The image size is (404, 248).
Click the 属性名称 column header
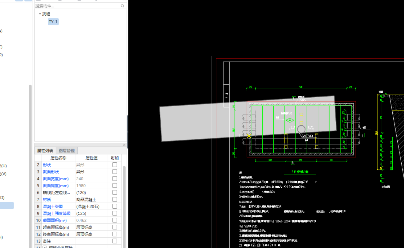pyautogui.click(x=58, y=158)
